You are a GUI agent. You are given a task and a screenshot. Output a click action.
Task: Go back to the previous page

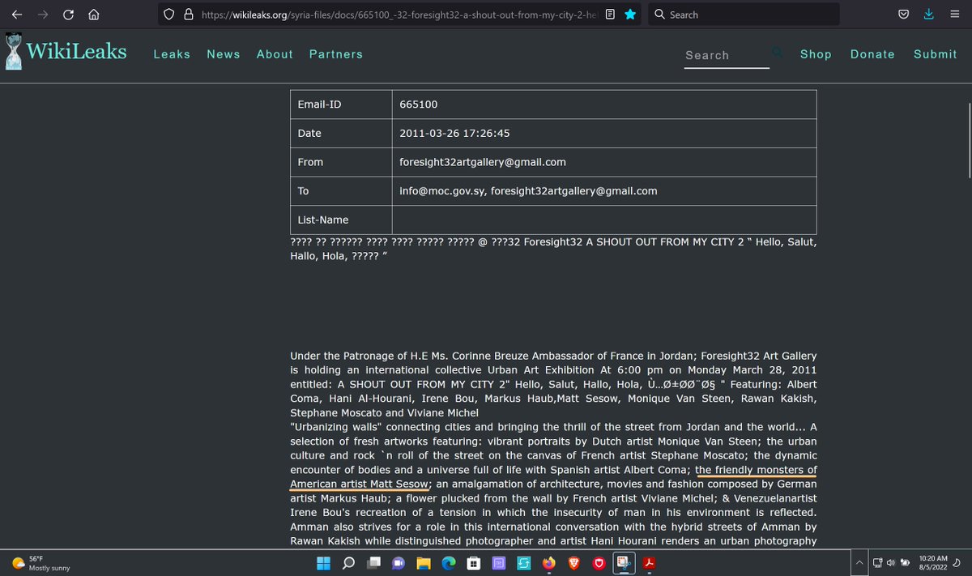[x=17, y=15]
